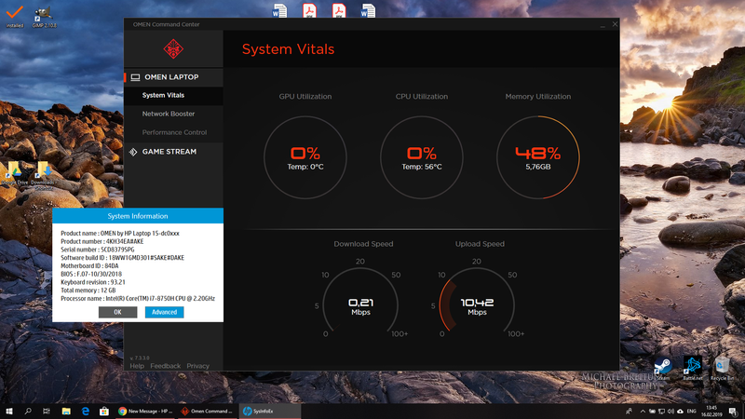Select System Vitals in the sidebar

[163, 95]
